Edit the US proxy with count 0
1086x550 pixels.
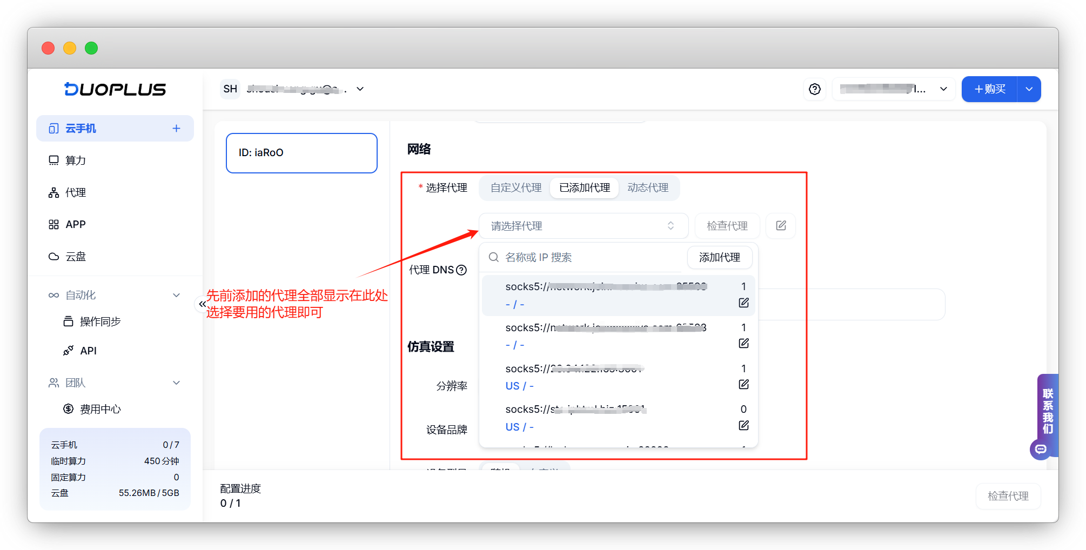[743, 425]
